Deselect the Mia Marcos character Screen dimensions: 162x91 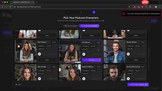click(92, 60)
